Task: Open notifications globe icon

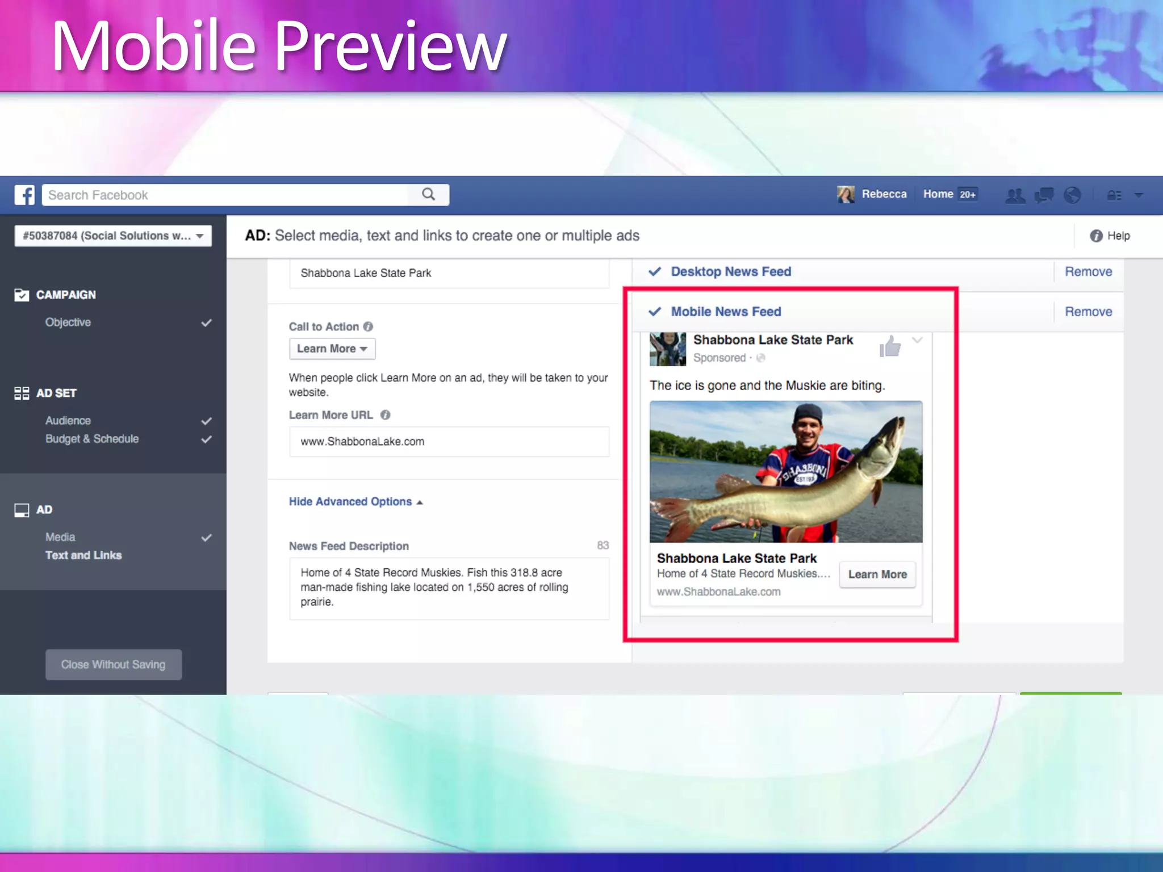Action: coord(1072,195)
